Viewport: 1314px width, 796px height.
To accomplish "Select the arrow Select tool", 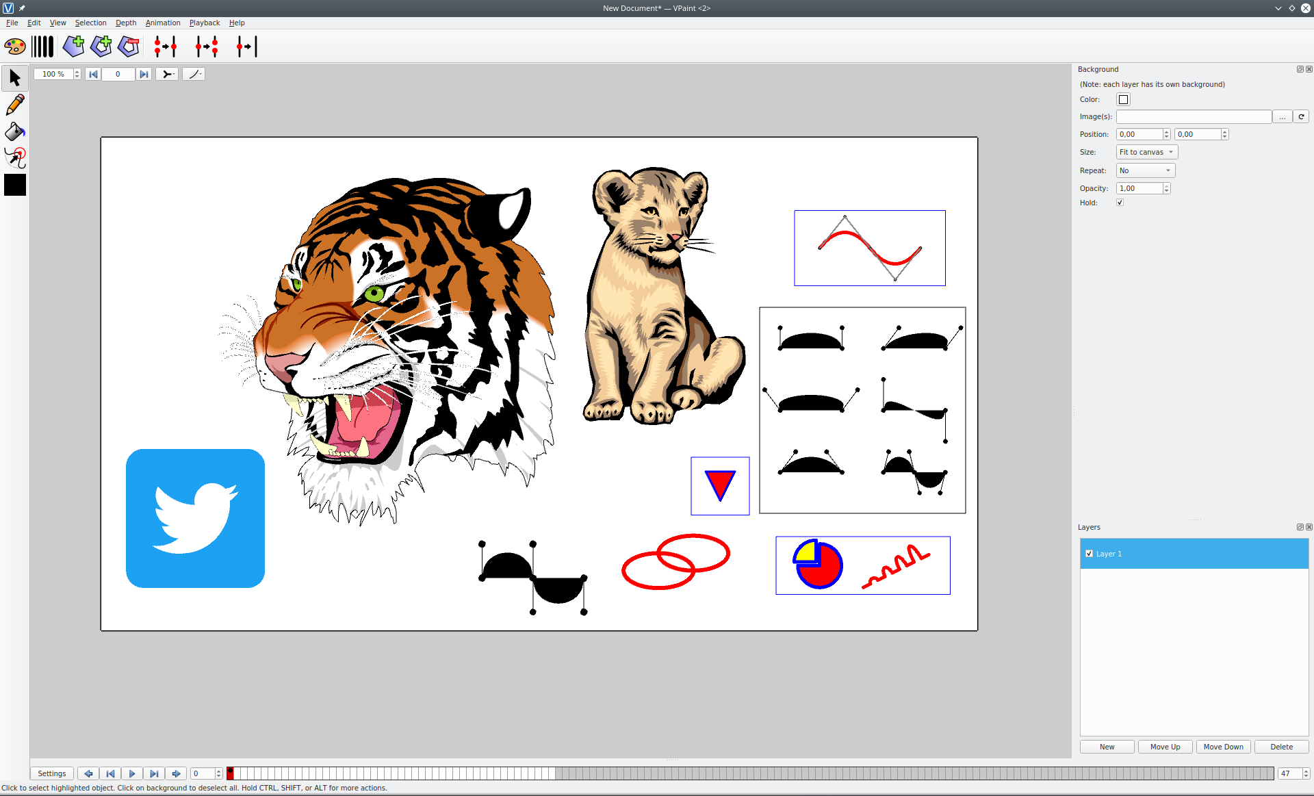I will coord(15,78).
